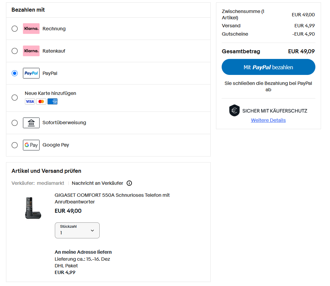Click the PayPal logo in payment list
Image resolution: width=330 pixels, height=286 pixels.
(31, 73)
